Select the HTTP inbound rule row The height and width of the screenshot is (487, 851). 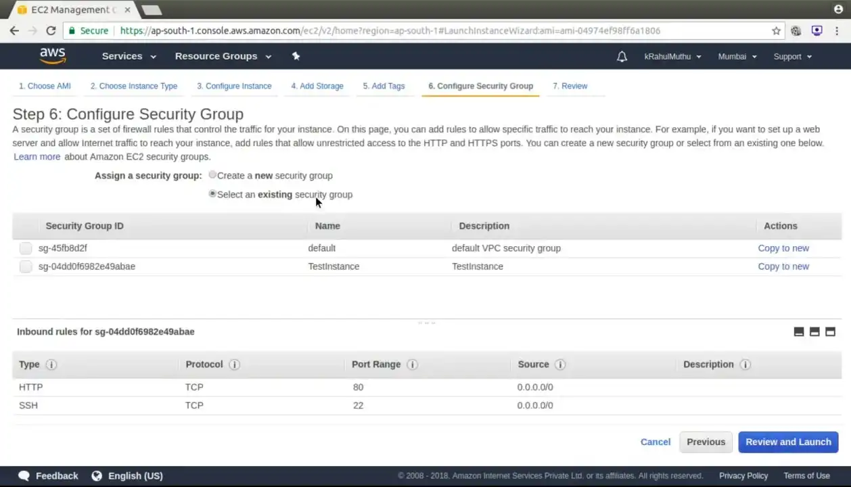[427, 387]
